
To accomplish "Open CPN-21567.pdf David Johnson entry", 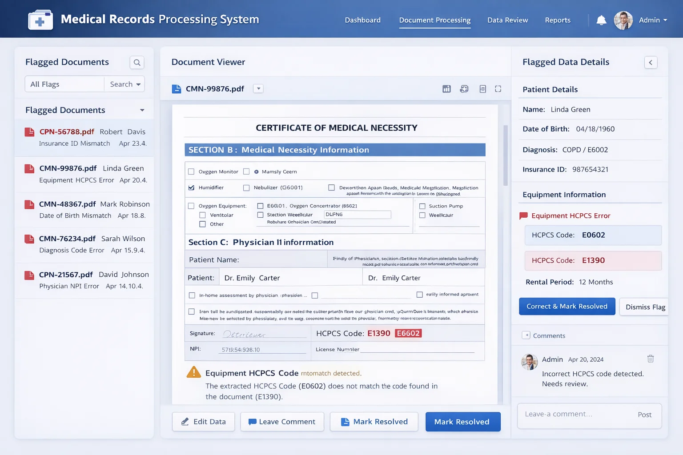I will [84, 280].
